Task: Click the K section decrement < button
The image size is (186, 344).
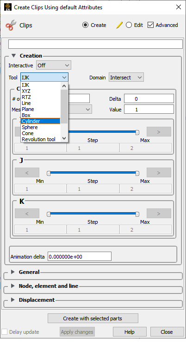Action: point(27,214)
